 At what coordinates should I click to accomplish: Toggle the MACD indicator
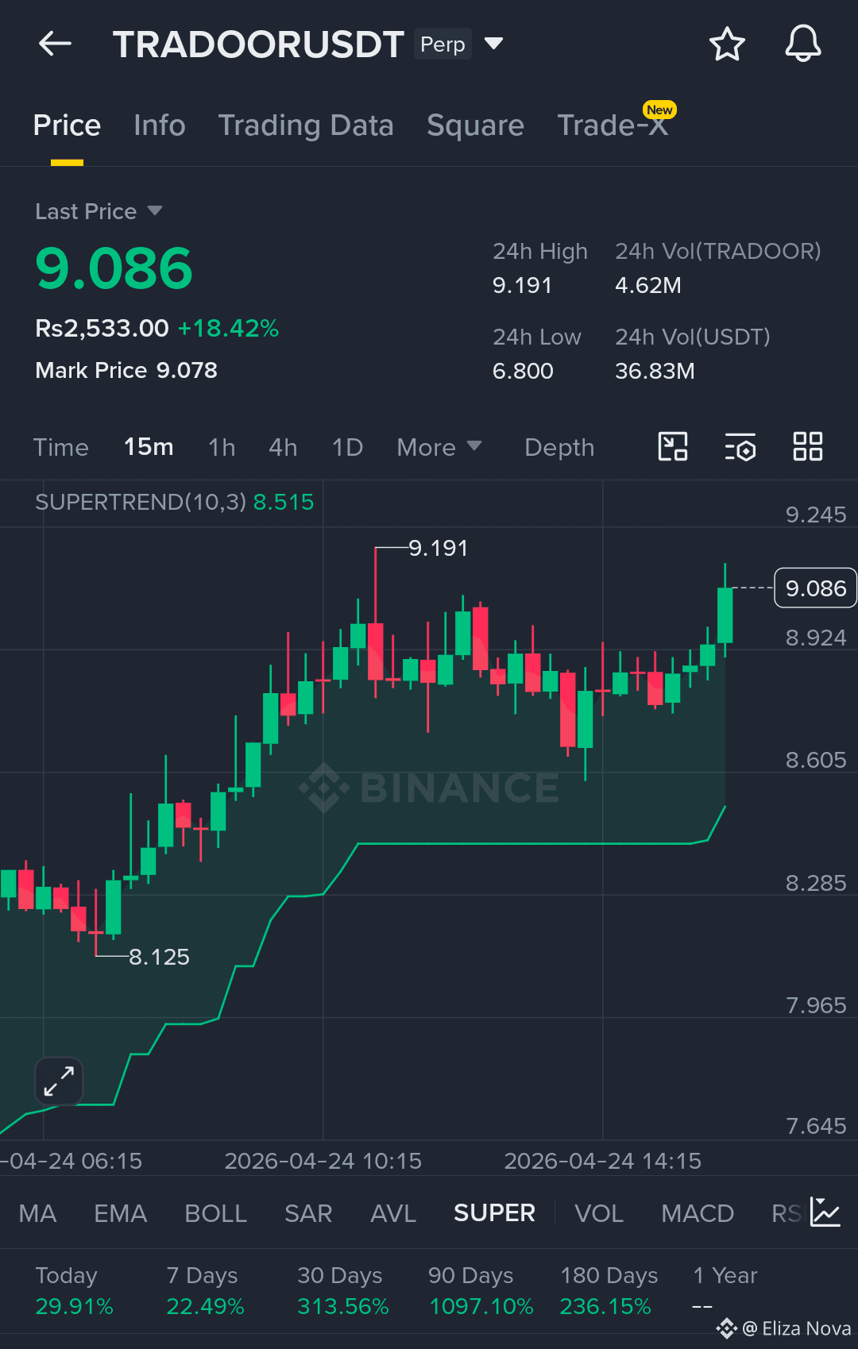pos(698,1213)
